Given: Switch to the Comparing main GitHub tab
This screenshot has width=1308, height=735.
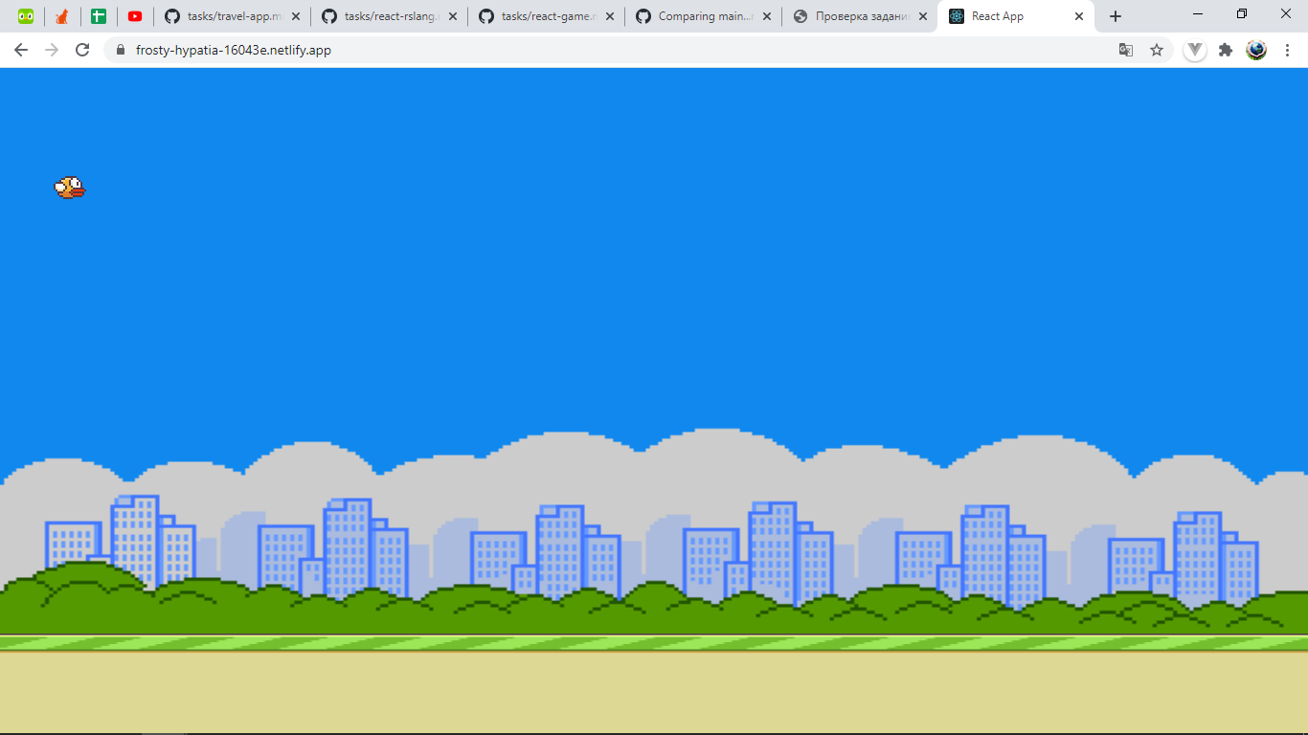Looking at the screenshot, I should click(x=703, y=16).
